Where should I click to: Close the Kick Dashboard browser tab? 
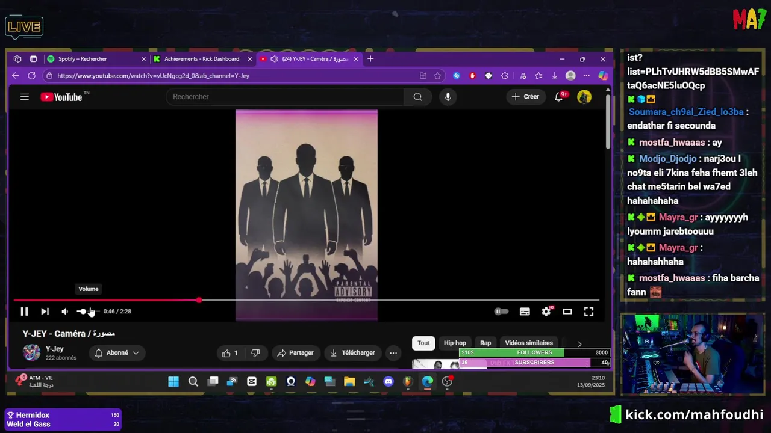(x=250, y=59)
